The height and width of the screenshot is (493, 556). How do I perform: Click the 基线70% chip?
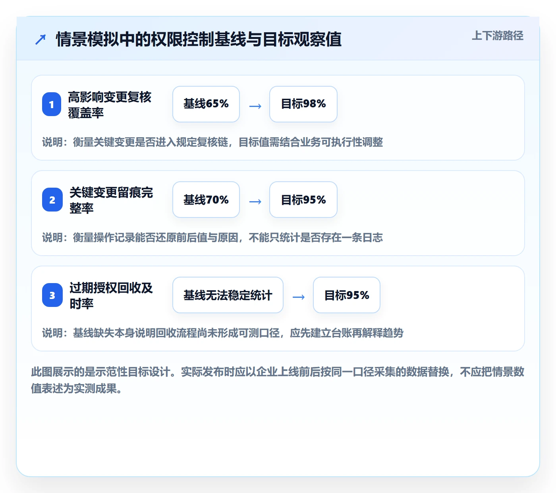tap(206, 200)
